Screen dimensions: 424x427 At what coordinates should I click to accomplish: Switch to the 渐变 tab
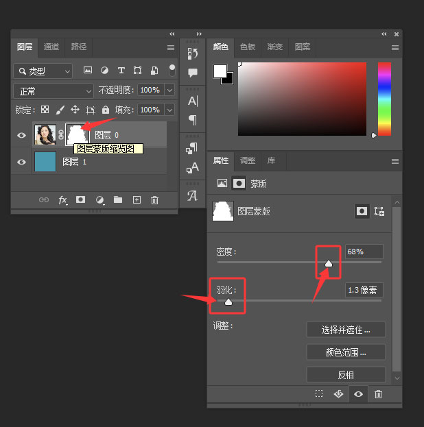[x=275, y=47]
